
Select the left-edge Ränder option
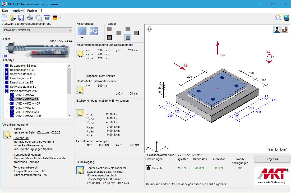(x=119, y=33)
